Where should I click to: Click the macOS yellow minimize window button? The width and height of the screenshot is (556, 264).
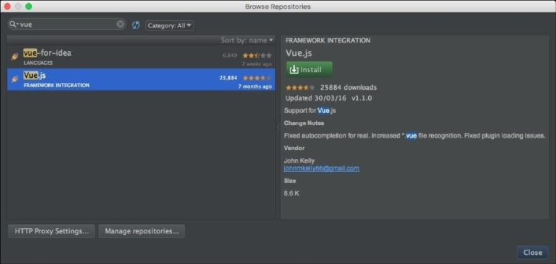coord(18,6)
